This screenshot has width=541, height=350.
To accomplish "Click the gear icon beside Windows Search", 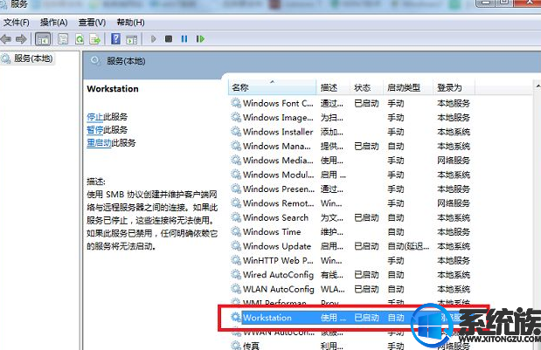I will pyautogui.click(x=236, y=217).
